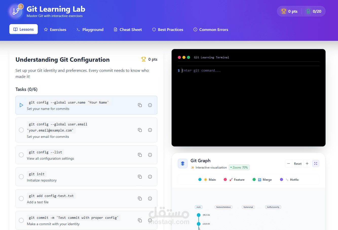Viewport: 338px width, 230px height.
Task: Copy the git add config-test.txt command
Action: tap(140, 199)
